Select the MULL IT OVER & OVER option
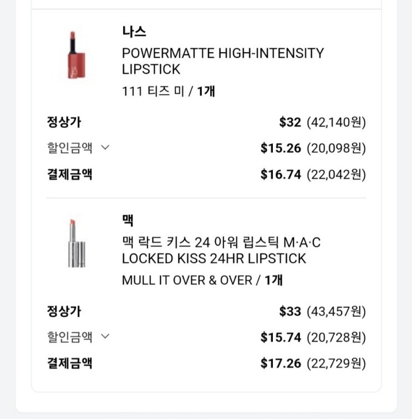The width and height of the screenshot is (412, 419). tap(187, 280)
